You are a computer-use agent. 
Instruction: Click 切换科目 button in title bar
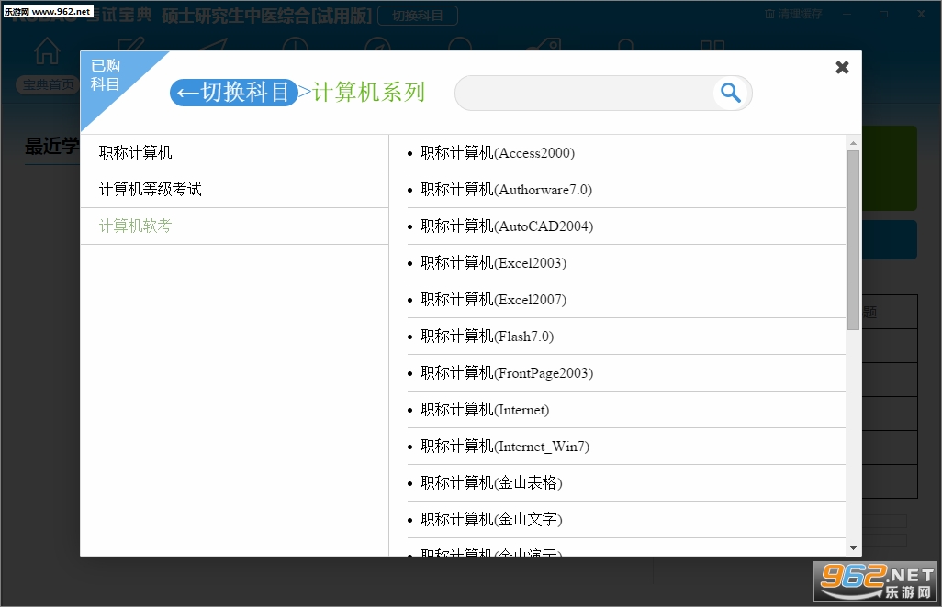(418, 16)
